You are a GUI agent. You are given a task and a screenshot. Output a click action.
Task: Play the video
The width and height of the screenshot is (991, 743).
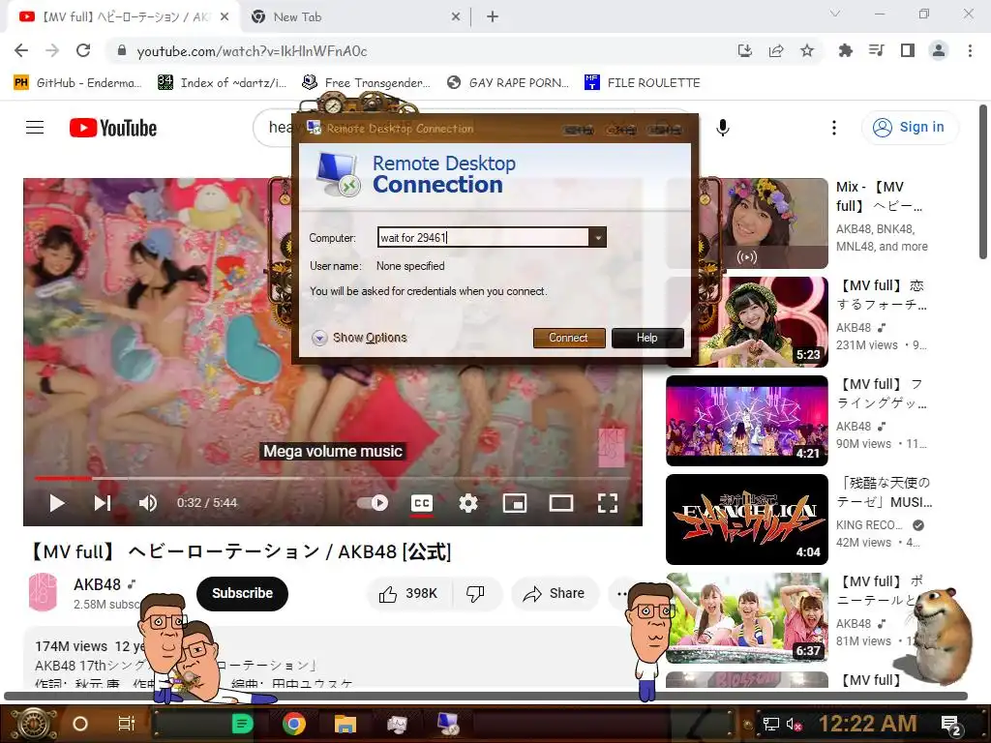pos(57,503)
